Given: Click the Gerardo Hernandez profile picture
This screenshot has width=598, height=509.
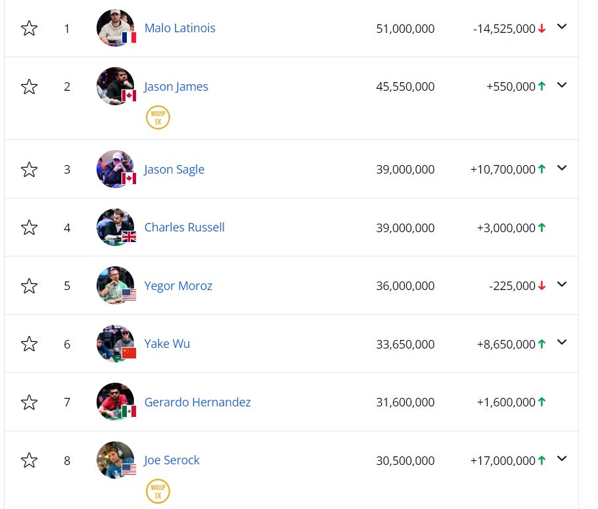Looking at the screenshot, I should coord(113,400).
